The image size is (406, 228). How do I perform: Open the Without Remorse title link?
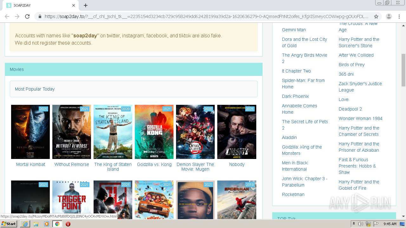click(x=72, y=164)
